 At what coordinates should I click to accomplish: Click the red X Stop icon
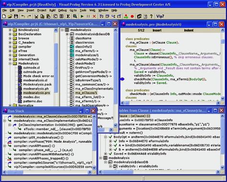pos(94,16)
